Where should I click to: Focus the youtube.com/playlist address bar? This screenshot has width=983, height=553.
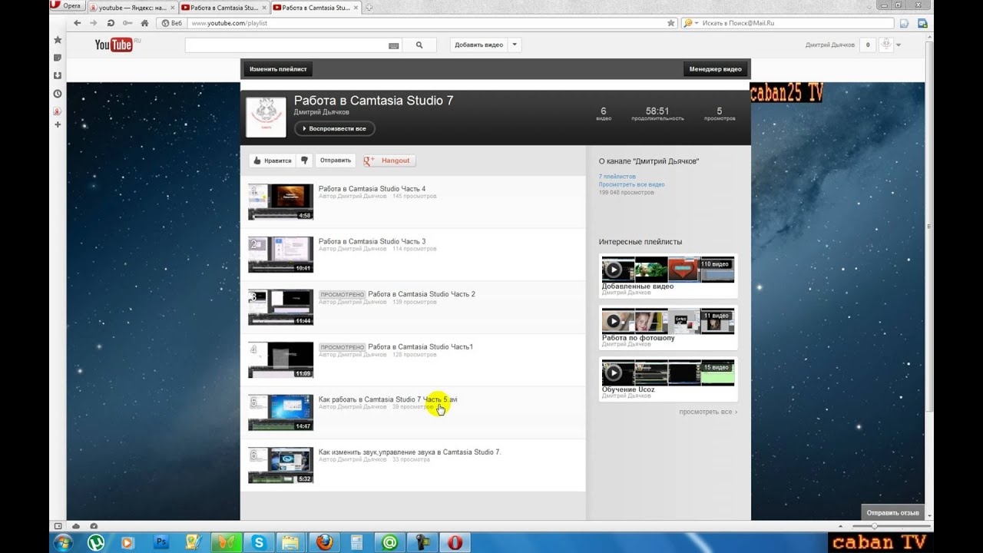click(x=426, y=23)
